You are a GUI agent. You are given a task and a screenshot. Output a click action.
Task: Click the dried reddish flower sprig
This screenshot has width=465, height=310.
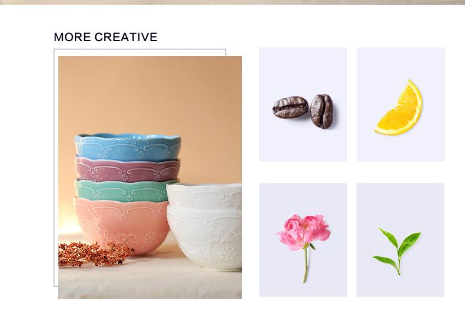(x=95, y=254)
